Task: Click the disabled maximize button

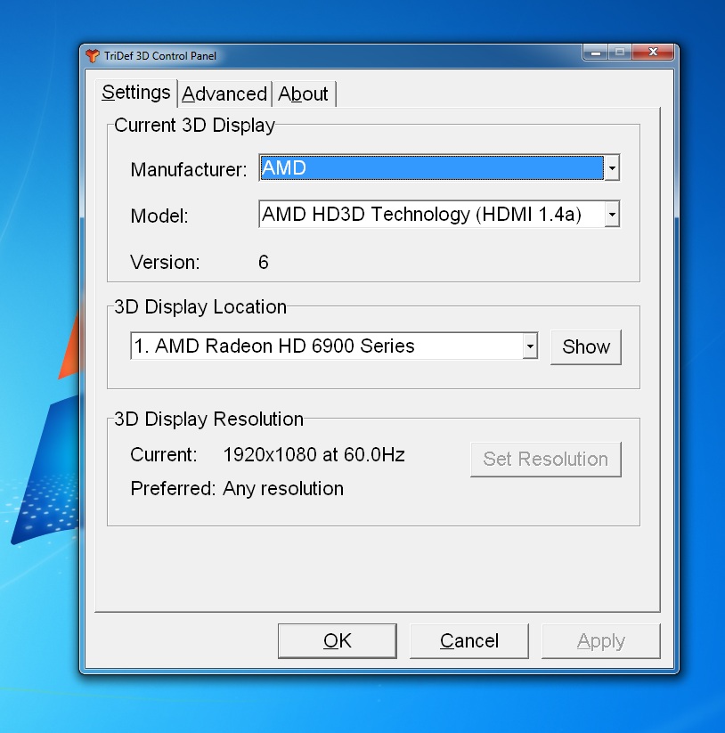Action: tap(620, 53)
